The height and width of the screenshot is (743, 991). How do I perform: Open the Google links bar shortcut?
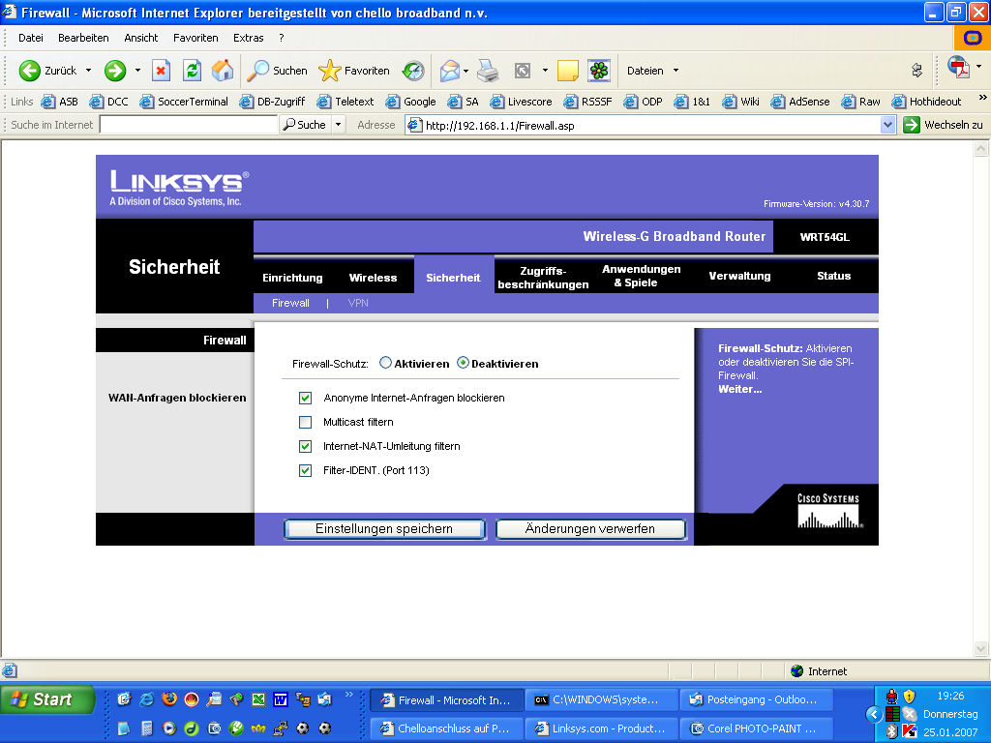410,101
